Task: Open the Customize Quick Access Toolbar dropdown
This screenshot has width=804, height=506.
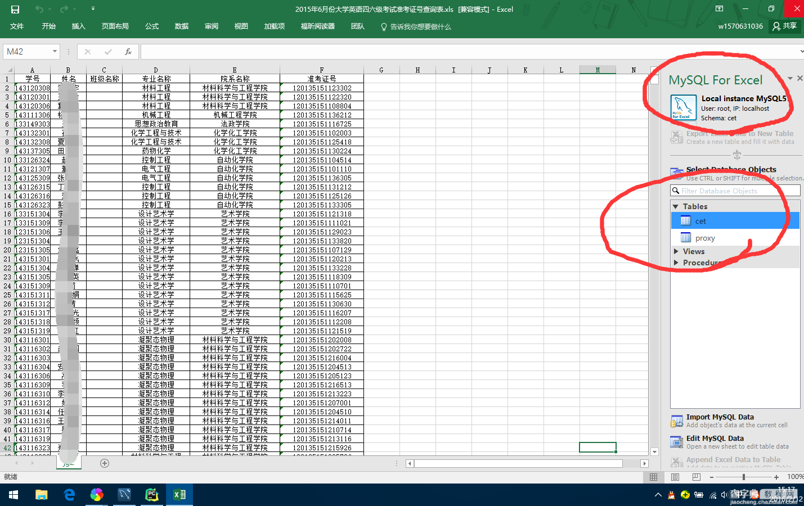Action: (93, 9)
